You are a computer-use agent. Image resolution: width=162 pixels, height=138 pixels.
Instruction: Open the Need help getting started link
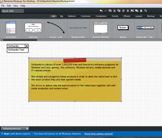coord(99,134)
